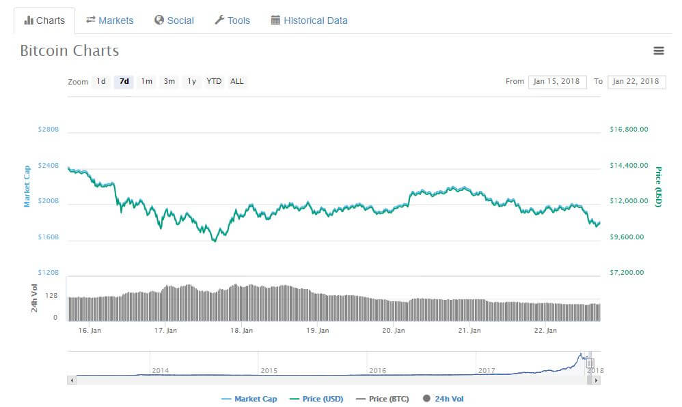Set zoom range to 3m
Screen dimensions: 682x407
click(169, 82)
